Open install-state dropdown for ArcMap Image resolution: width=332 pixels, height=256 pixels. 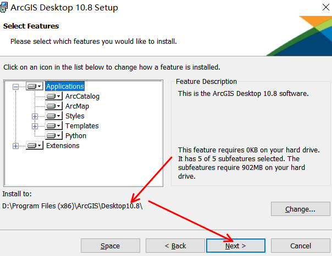(x=53, y=106)
